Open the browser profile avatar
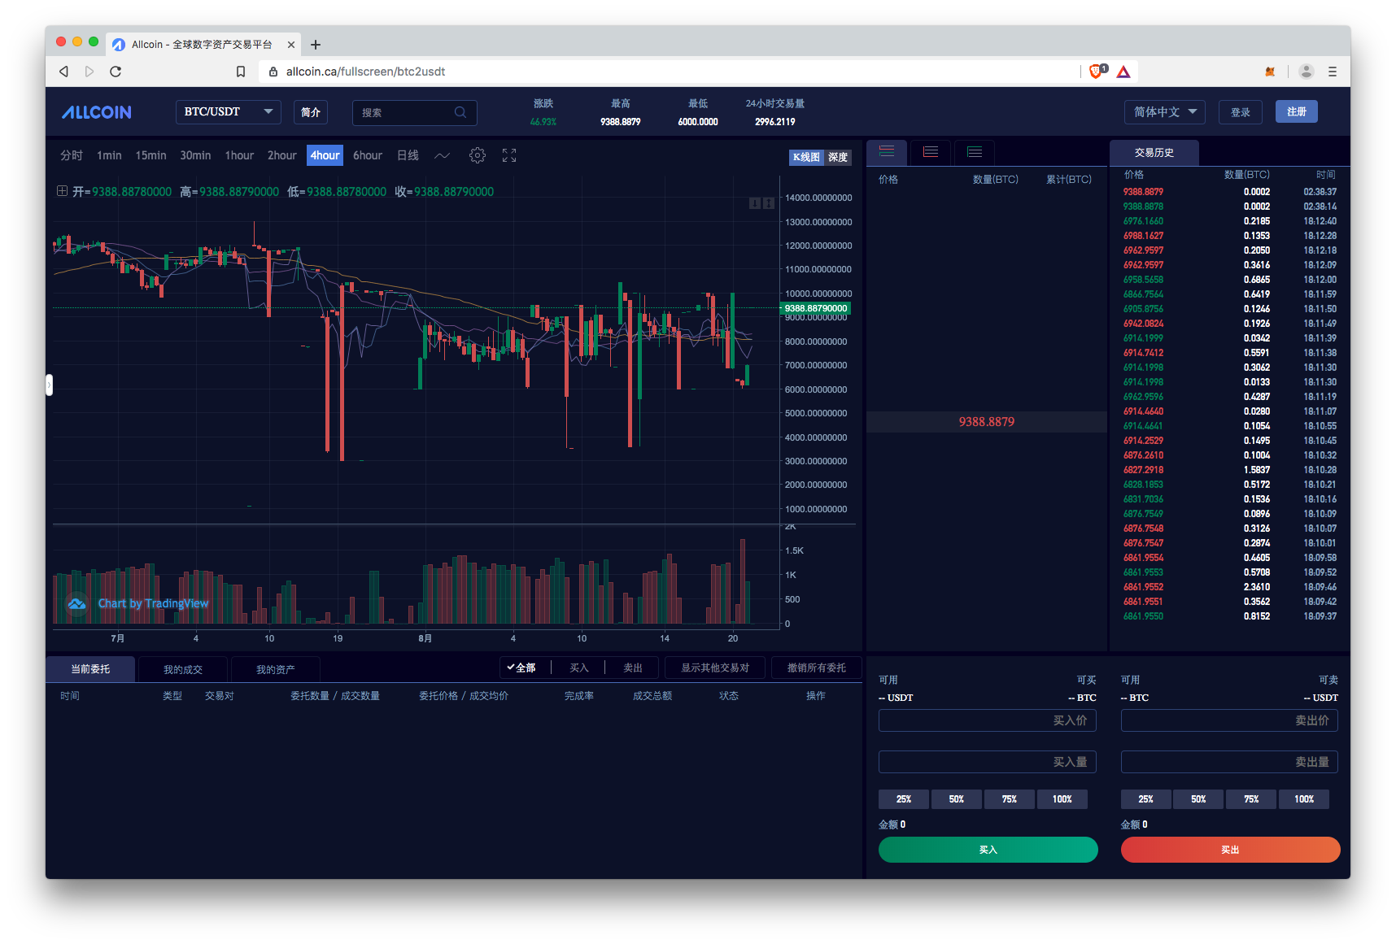Screen dimensions: 1396x944 (x=1307, y=72)
